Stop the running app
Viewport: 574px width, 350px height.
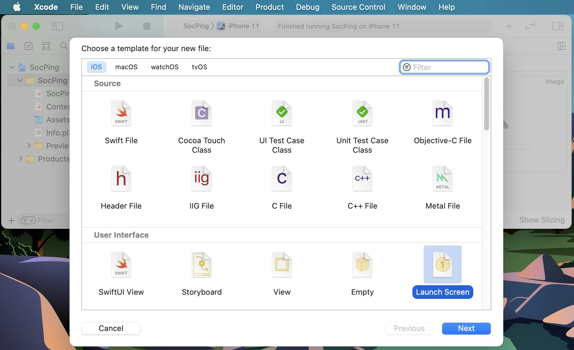click(x=147, y=26)
